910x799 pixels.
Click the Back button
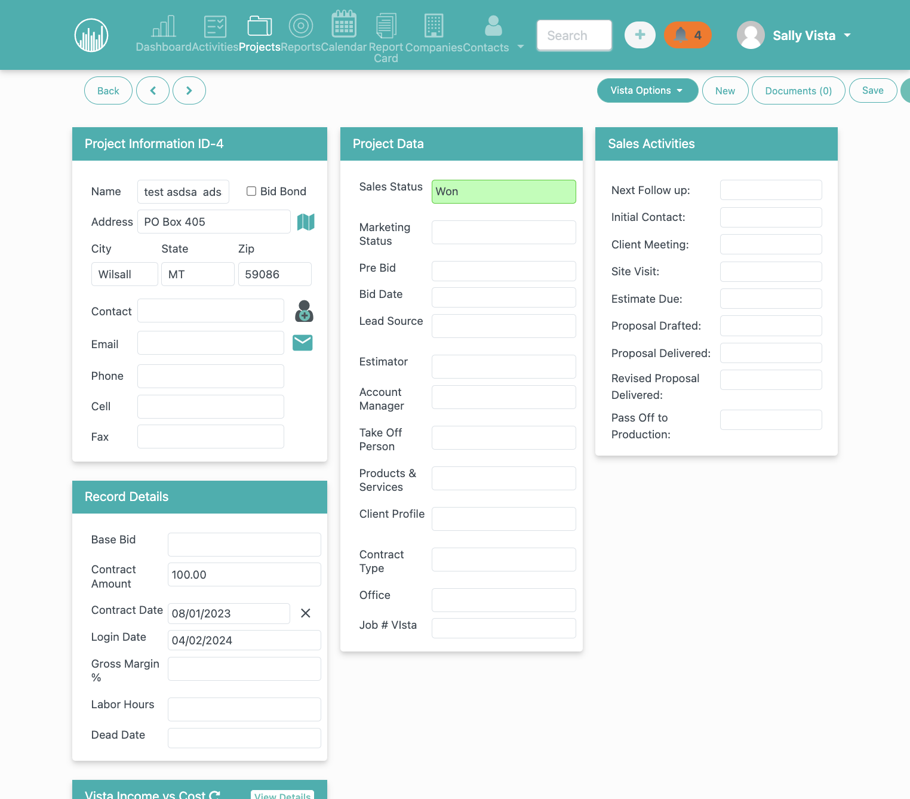click(108, 91)
